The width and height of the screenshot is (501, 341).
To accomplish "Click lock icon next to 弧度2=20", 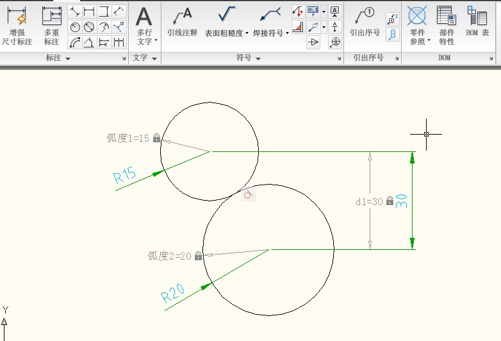I will 198,256.
